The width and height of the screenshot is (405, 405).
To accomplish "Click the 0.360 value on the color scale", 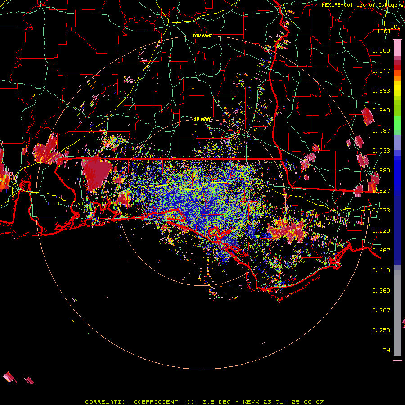I will coord(381,291).
